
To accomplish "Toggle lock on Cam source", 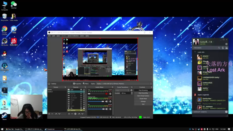I will [x=84, y=90].
